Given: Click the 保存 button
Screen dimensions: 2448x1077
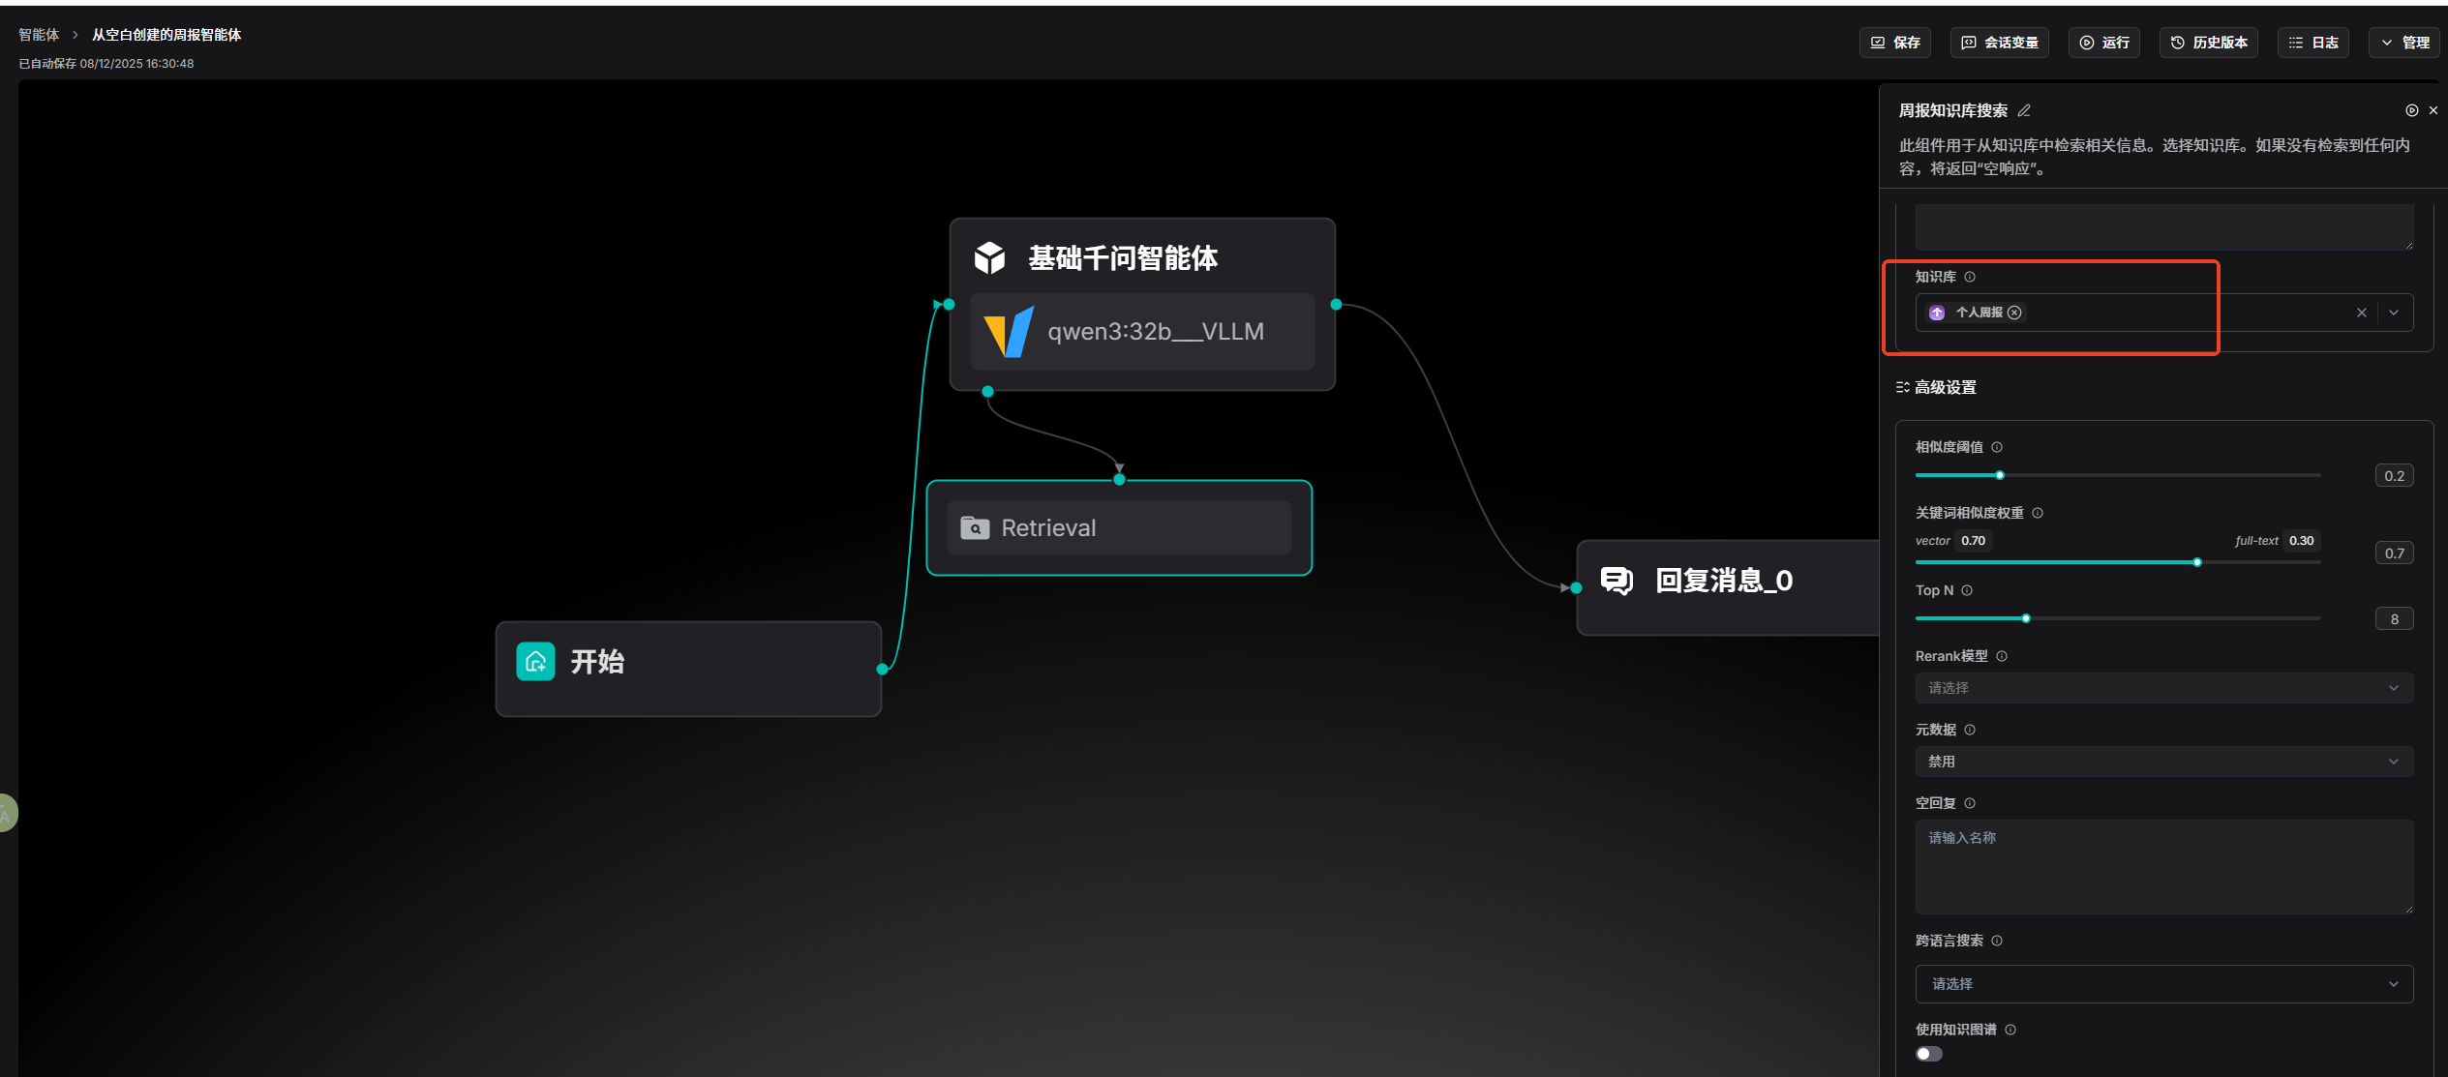Looking at the screenshot, I should (x=1894, y=43).
